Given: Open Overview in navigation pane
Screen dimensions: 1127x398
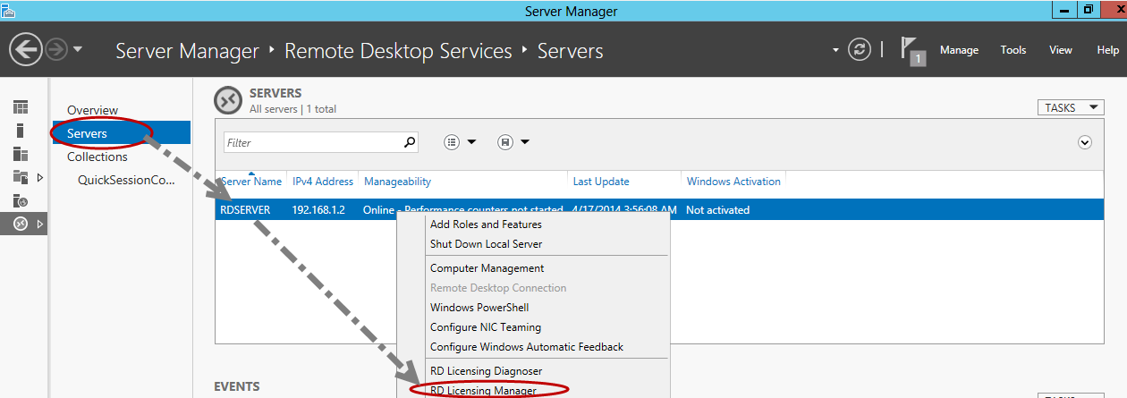Looking at the screenshot, I should tap(92, 110).
